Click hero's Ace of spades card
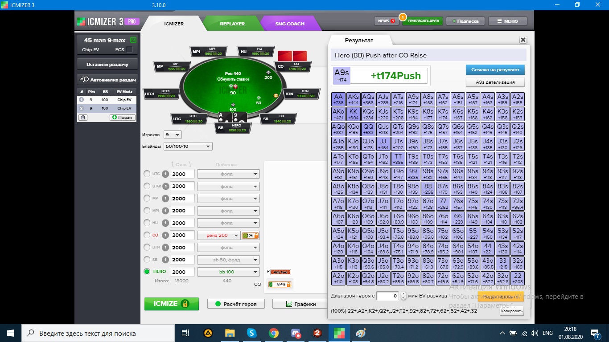Viewport: 609px width, 342px height. [x=224, y=118]
